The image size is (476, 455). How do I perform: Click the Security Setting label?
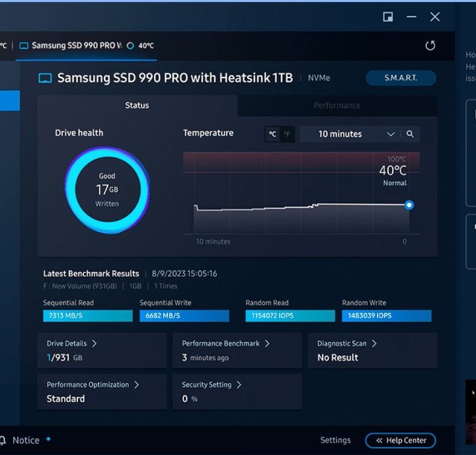pyautogui.click(x=206, y=384)
